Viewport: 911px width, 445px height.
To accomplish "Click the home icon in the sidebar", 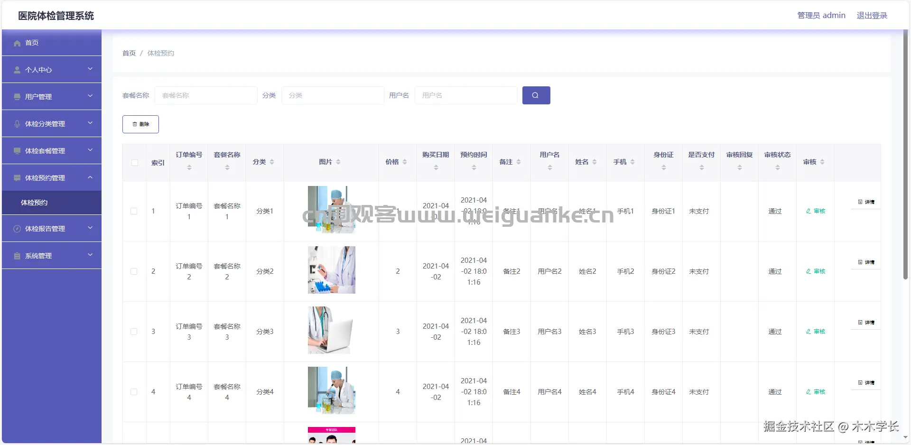I will pos(17,43).
